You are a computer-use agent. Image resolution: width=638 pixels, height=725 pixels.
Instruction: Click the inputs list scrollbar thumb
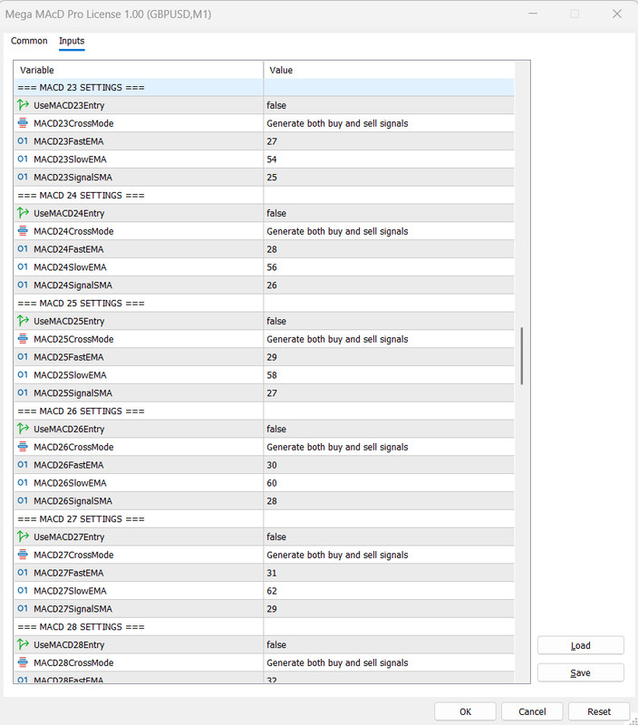pos(522,356)
